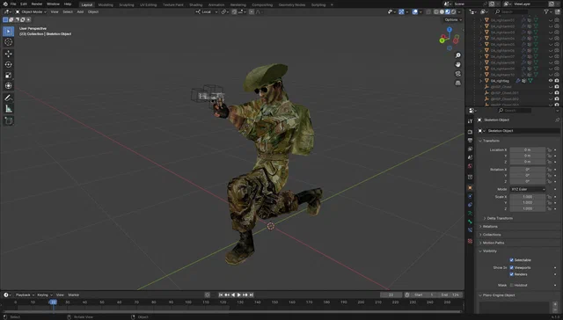This screenshot has height=320, width=563.
Task: Open the Render menu
Action: coord(37,4)
